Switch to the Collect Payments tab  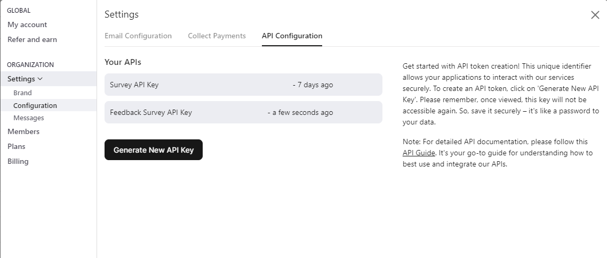(x=217, y=36)
